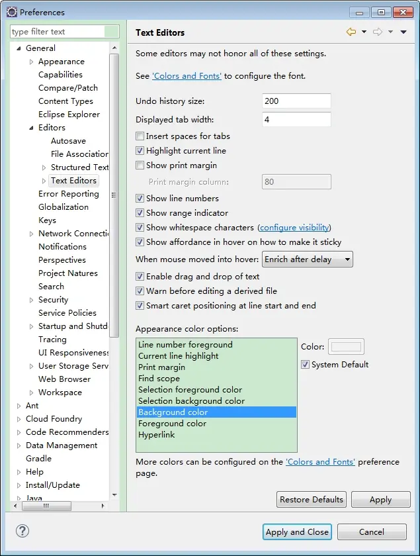Expand the Install/Update node
The width and height of the screenshot is (420, 556).
click(19, 485)
